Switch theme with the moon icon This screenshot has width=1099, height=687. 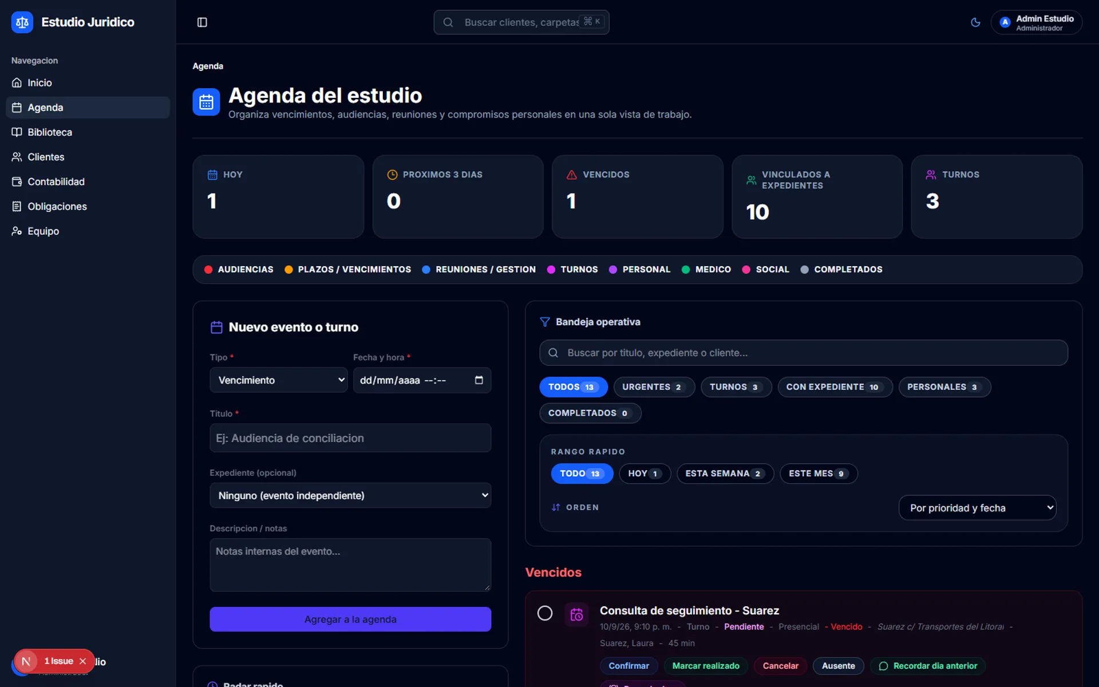(x=975, y=22)
